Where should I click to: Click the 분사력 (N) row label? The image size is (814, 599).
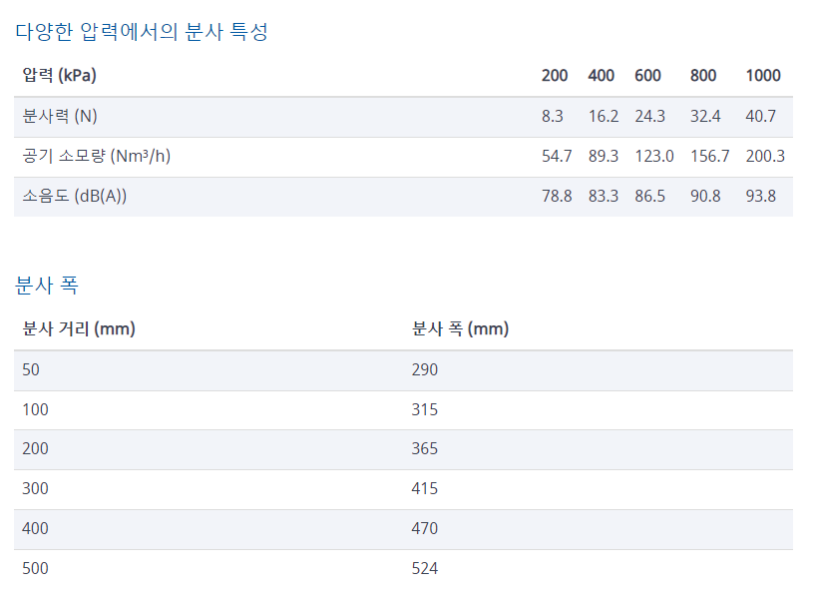click(x=60, y=117)
